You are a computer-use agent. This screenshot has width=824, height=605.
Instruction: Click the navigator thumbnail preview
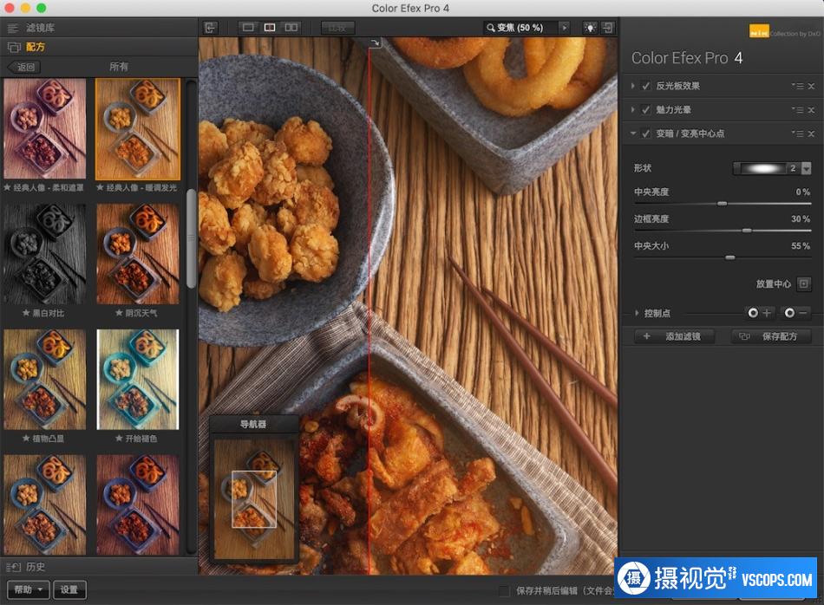tap(254, 499)
